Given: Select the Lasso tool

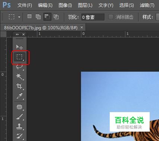Looking at the screenshot, I should point(19,67).
